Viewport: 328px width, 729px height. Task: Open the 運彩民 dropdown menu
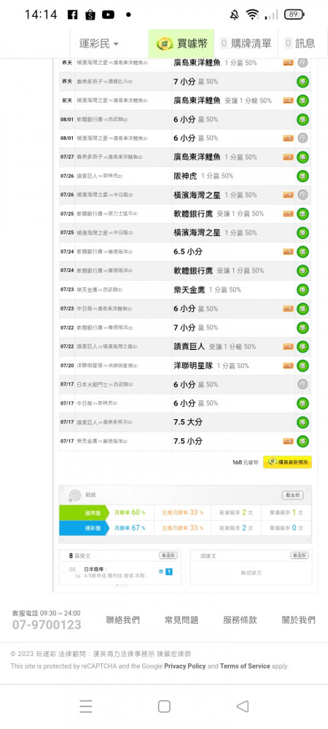pyautogui.click(x=99, y=44)
